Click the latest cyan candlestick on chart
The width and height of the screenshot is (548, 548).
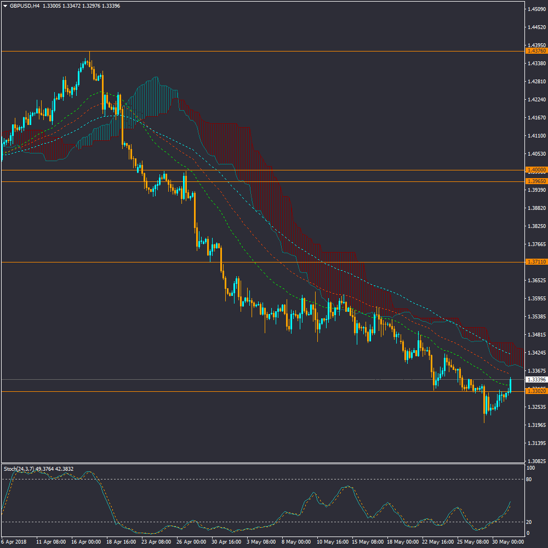click(x=511, y=385)
